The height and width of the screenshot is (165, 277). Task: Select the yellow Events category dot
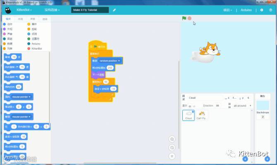[29, 24]
